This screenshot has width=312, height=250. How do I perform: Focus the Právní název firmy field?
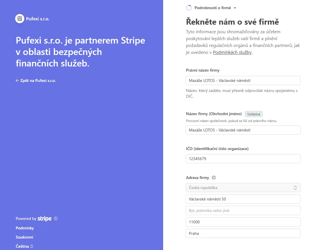pyautogui.click(x=243, y=80)
